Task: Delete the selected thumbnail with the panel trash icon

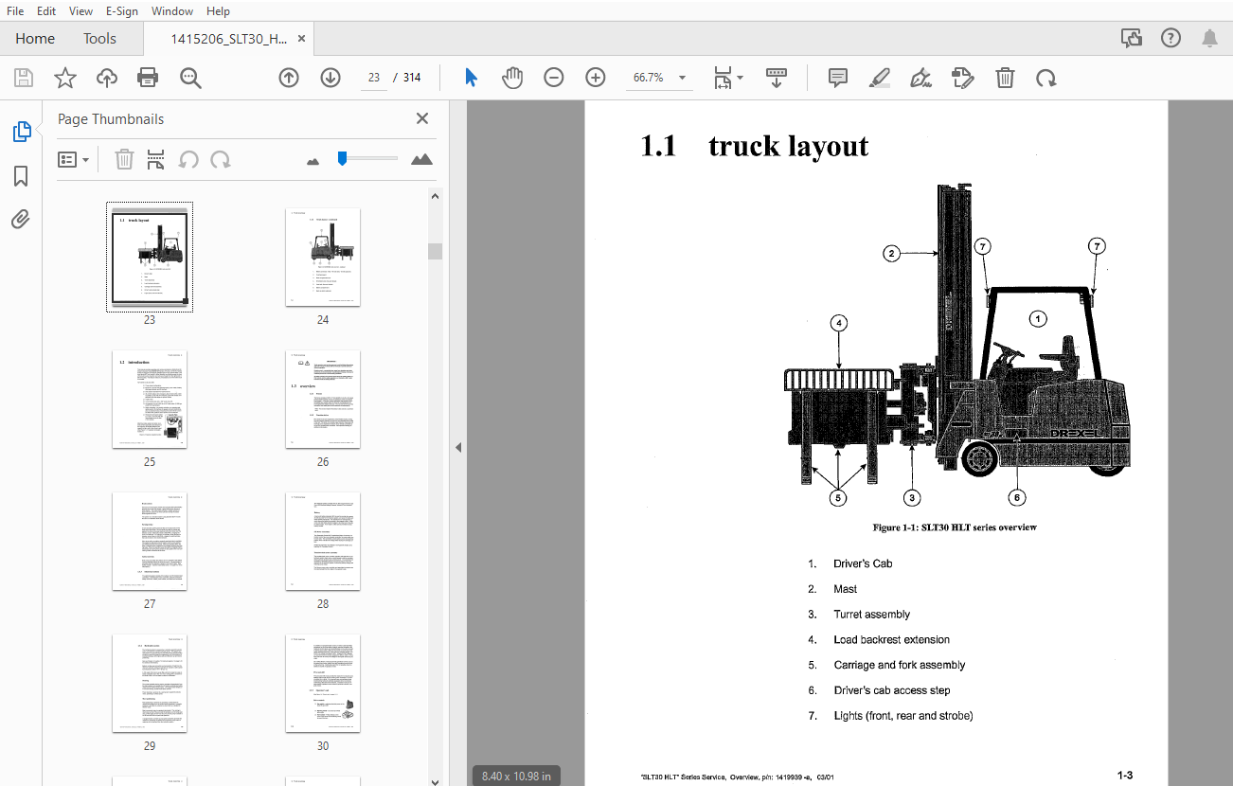Action: coord(124,159)
